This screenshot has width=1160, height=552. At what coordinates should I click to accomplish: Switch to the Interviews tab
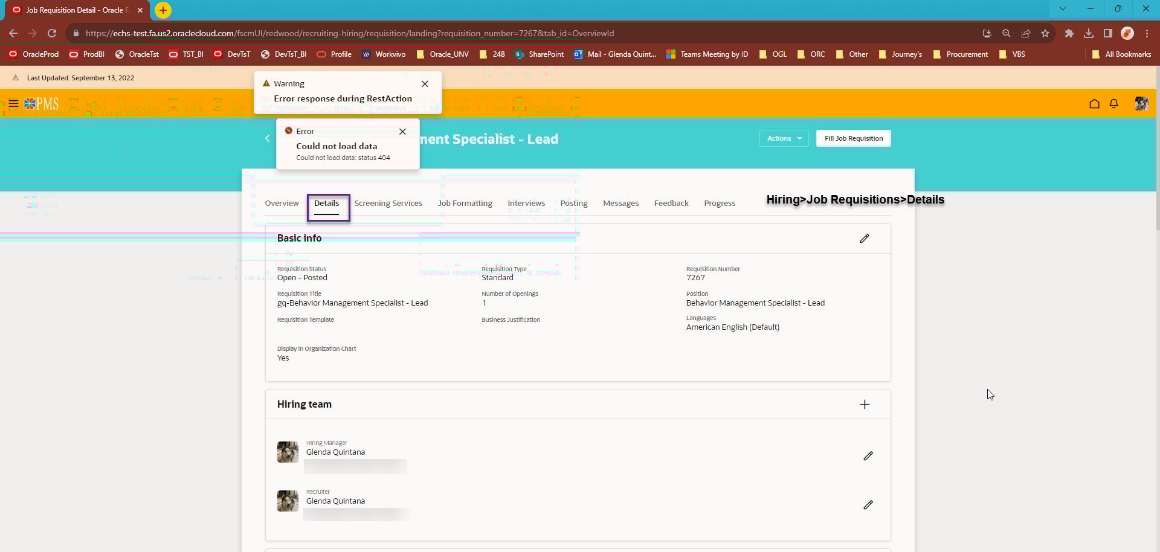(x=526, y=203)
